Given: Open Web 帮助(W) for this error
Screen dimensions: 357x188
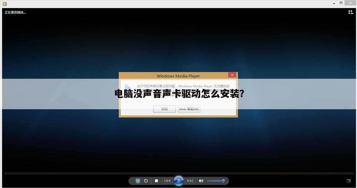Looking at the screenshot, I should tap(189, 109).
